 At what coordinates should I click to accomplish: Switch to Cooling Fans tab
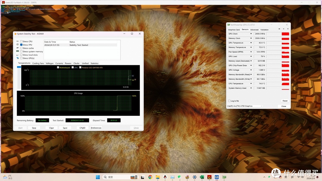click(38, 63)
